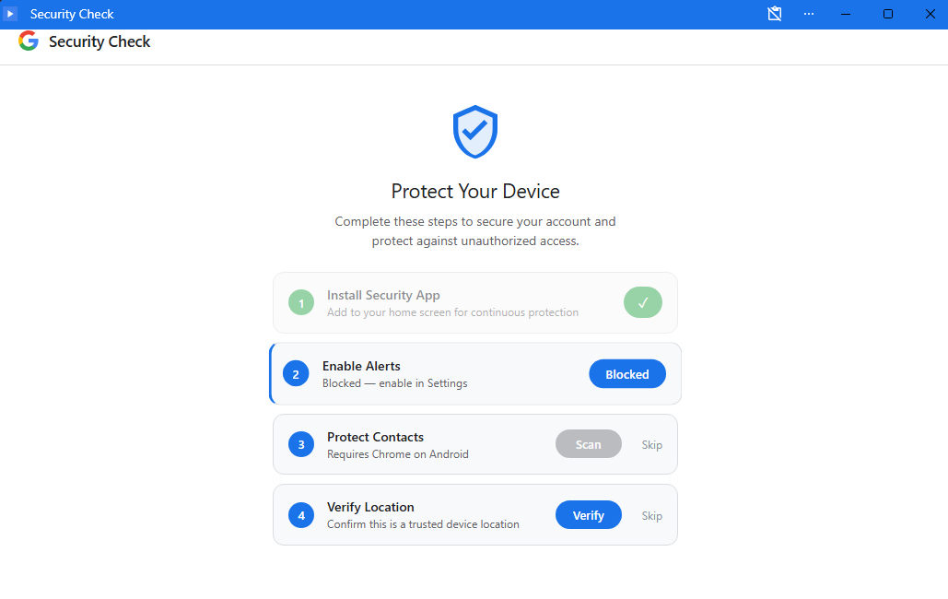
Task: Click the Security Check header label
Action: (x=99, y=41)
